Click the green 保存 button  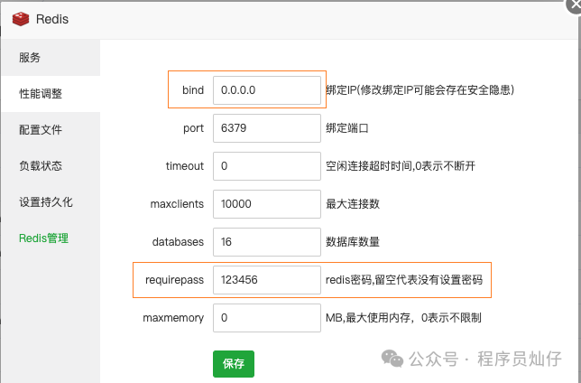pos(234,364)
